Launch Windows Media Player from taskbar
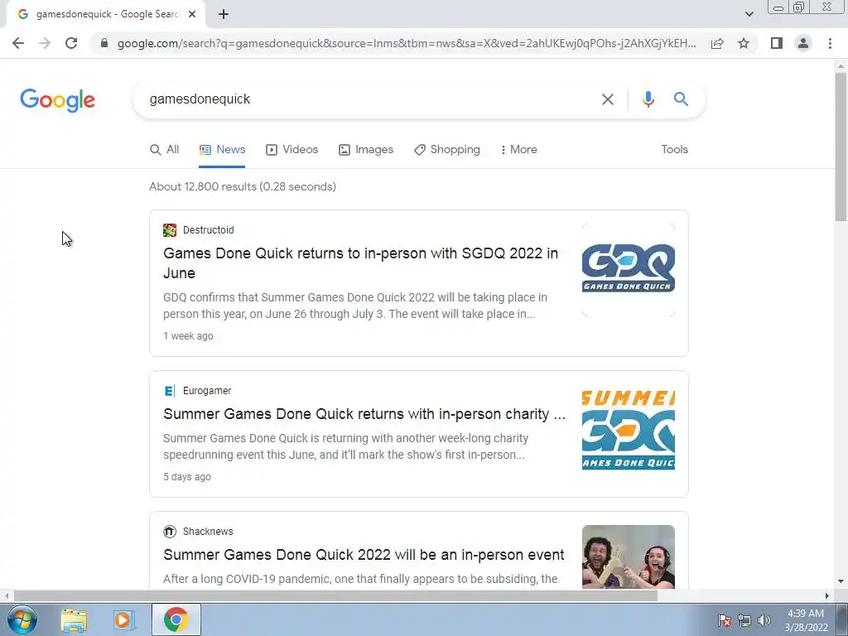This screenshot has width=848, height=636. tap(123, 619)
